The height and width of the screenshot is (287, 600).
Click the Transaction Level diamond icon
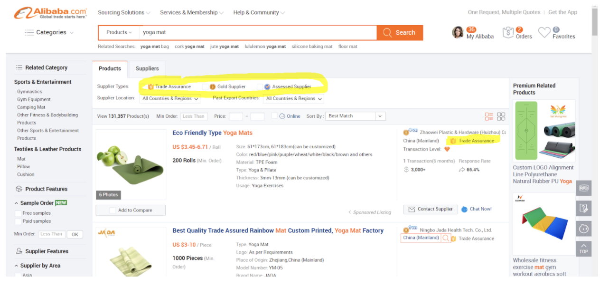coord(447,149)
